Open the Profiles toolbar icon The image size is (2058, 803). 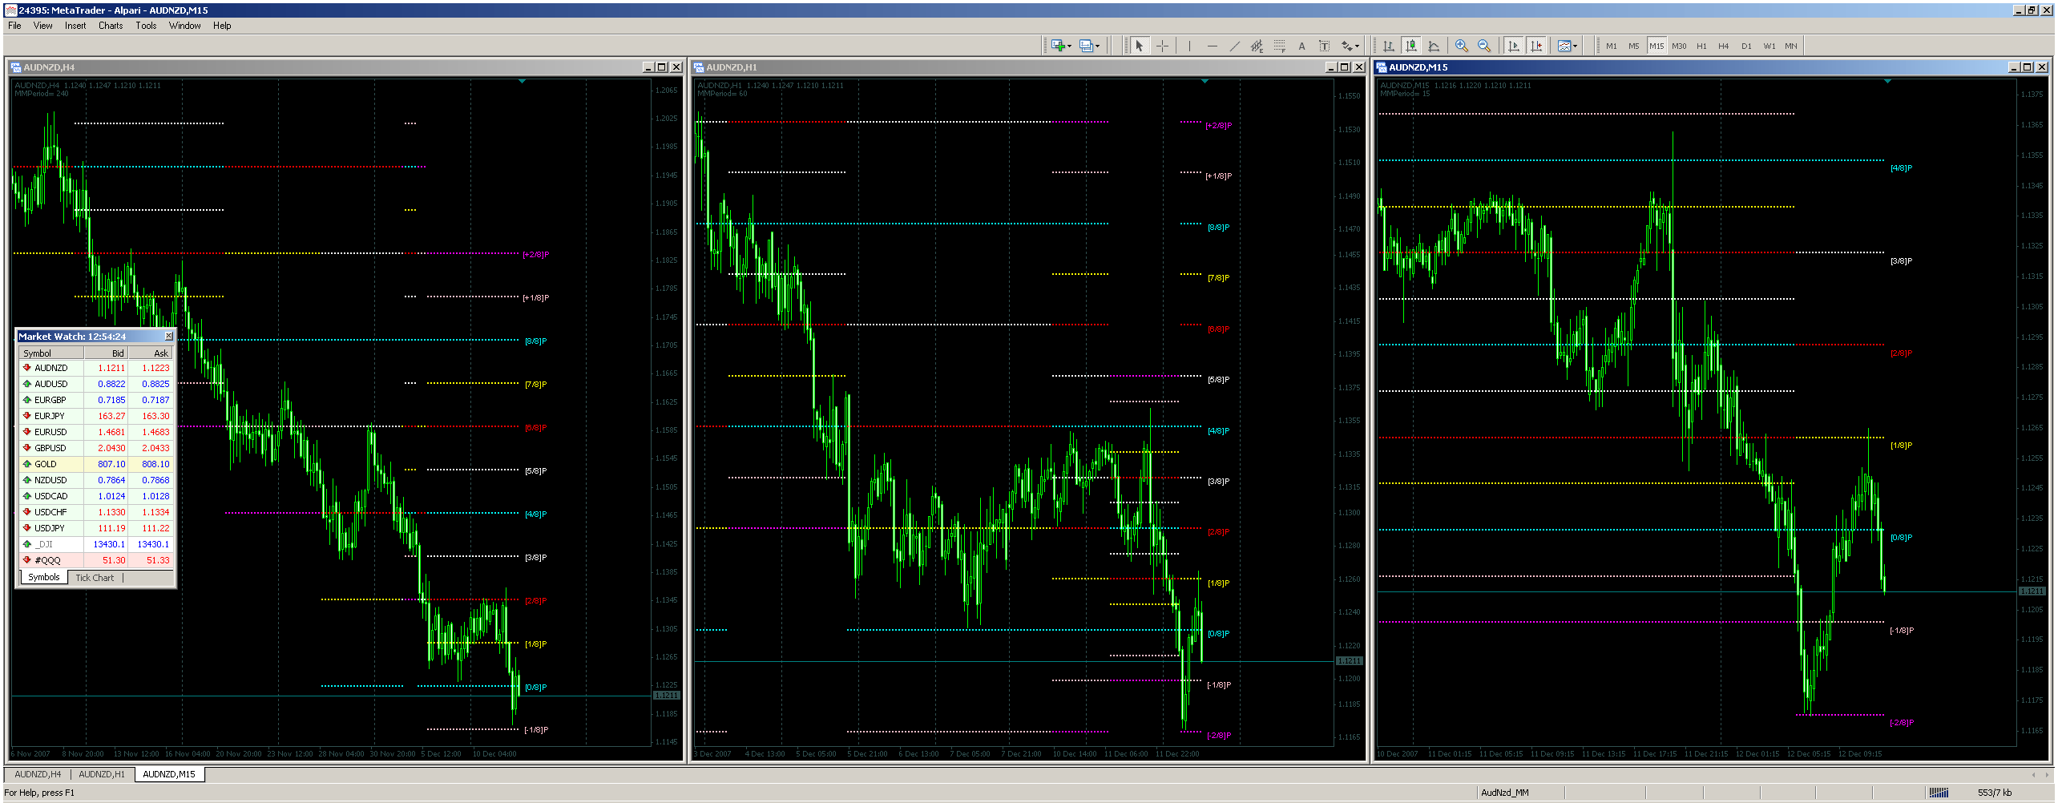tap(1086, 46)
